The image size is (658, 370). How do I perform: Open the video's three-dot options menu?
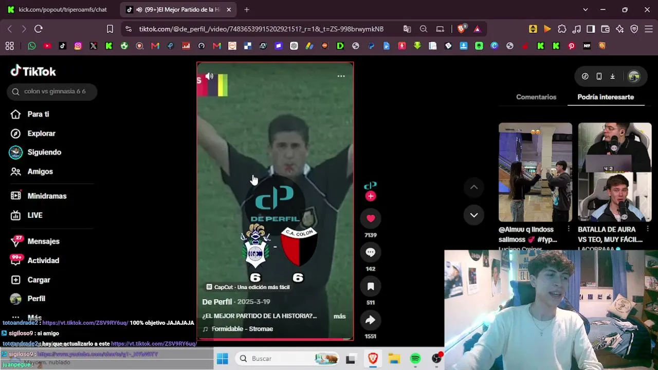coord(341,76)
